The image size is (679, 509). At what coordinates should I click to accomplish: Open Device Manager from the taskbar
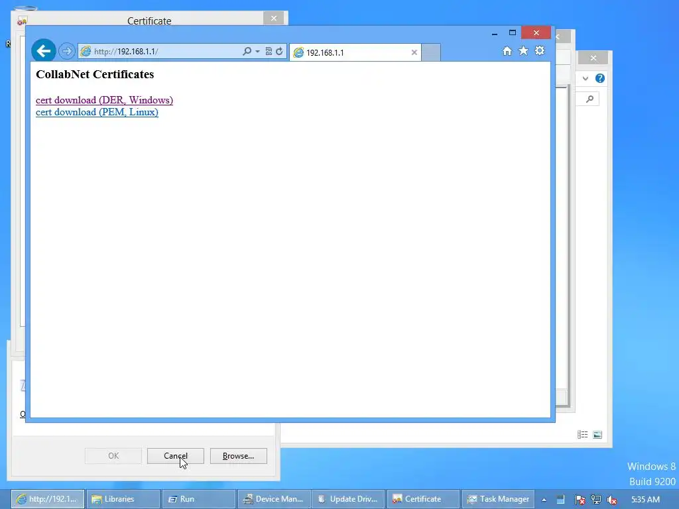pyautogui.click(x=274, y=499)
